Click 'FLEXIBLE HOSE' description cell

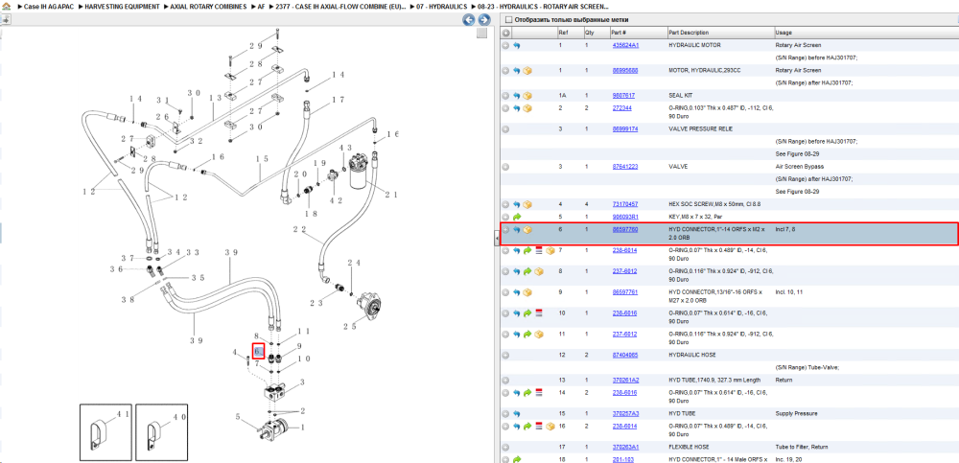point(690,447)
